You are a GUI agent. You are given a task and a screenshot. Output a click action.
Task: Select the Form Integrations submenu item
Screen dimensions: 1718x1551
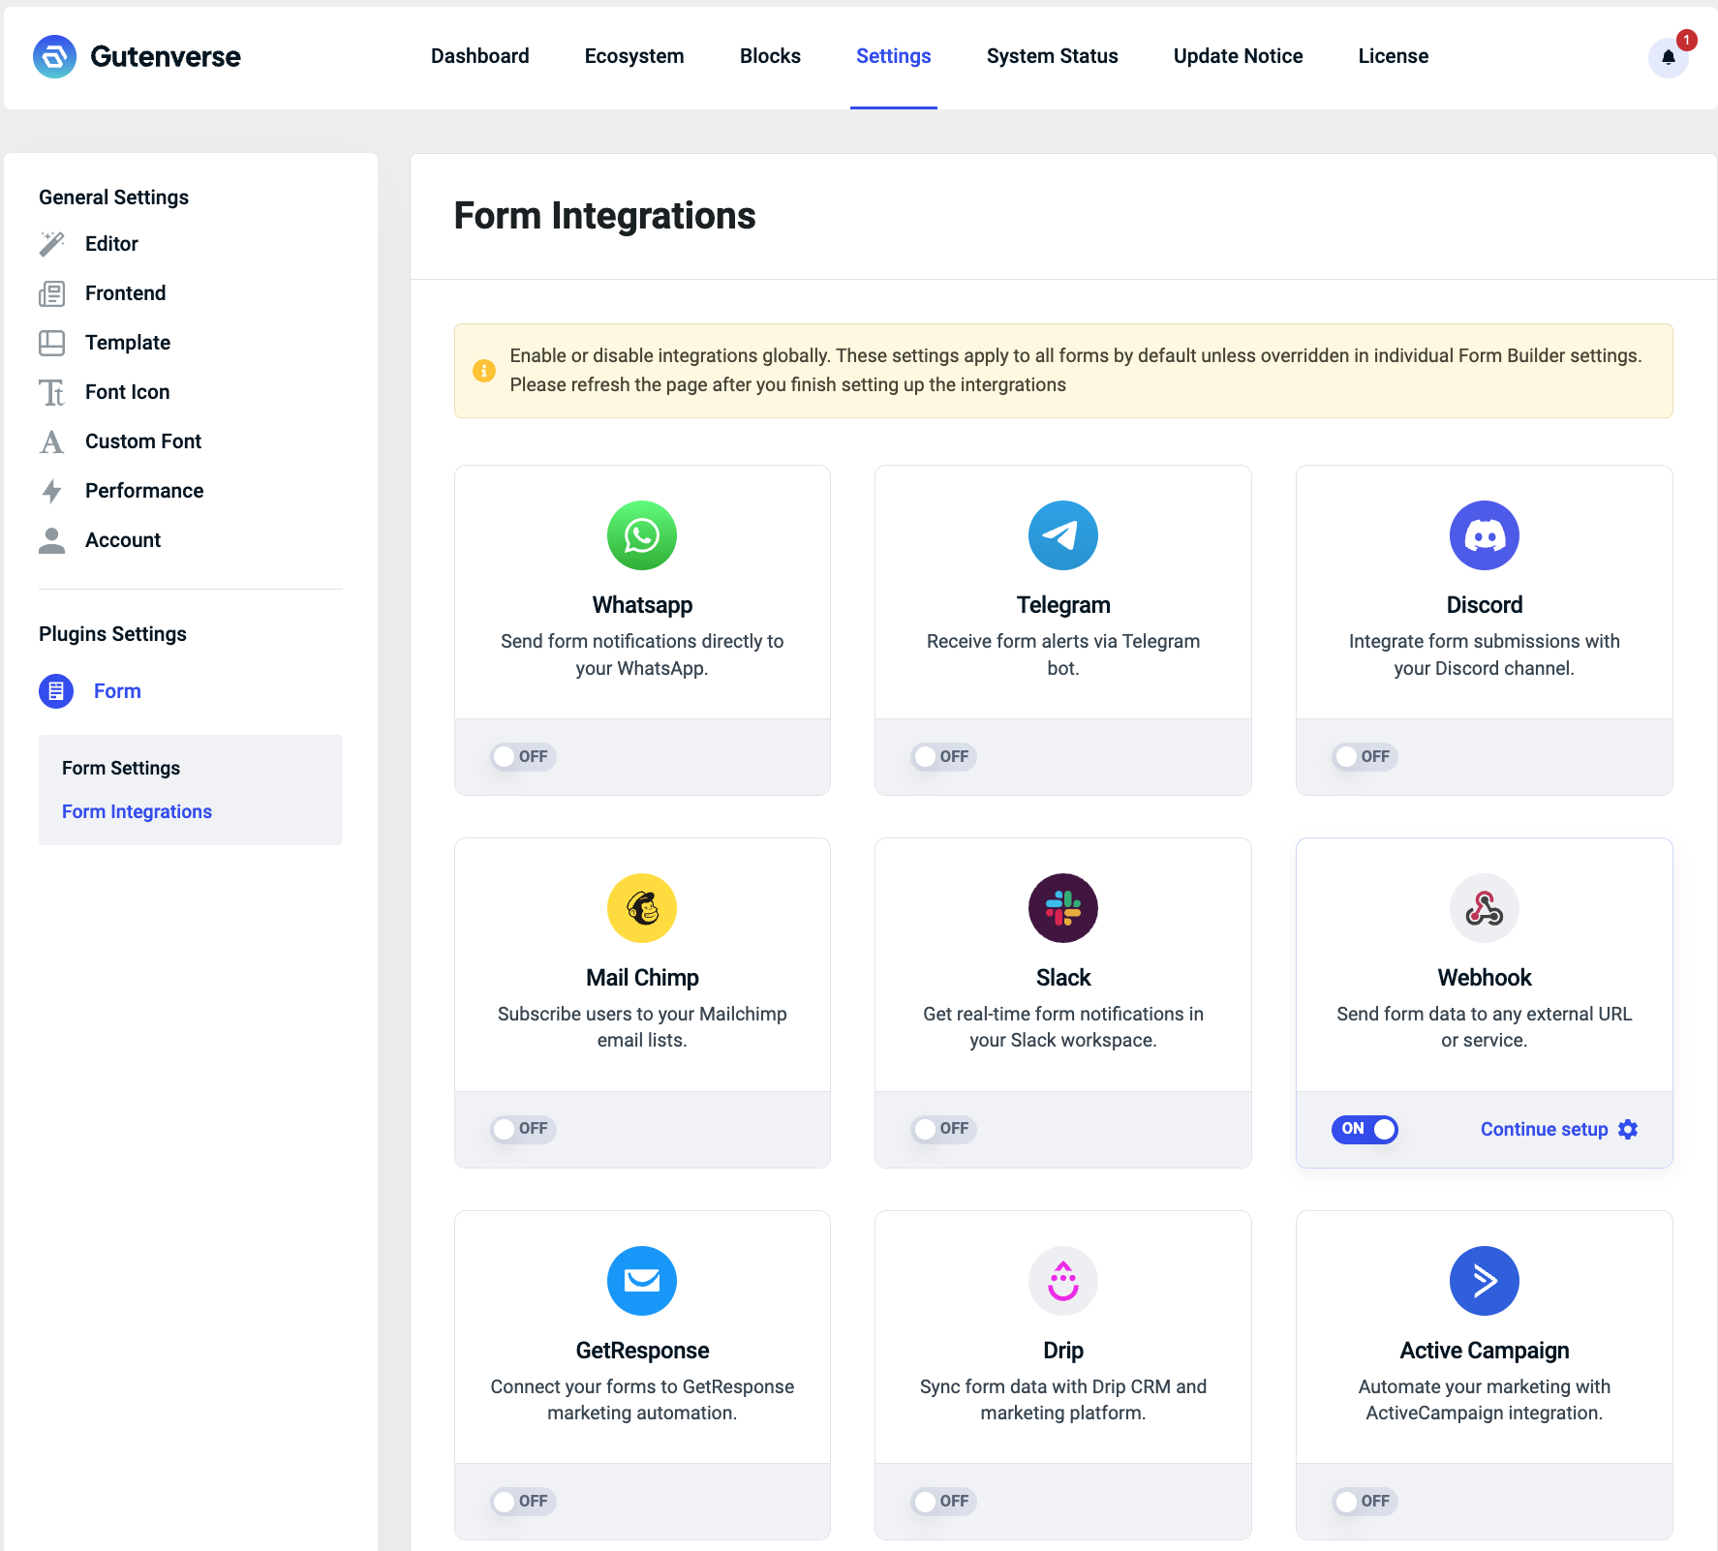137,811
